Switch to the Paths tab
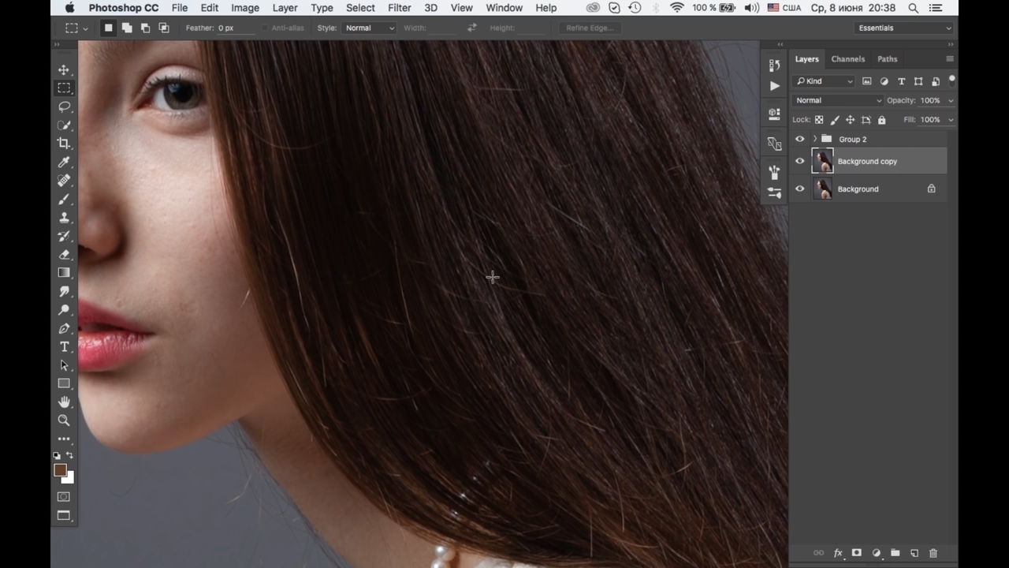The width and height of the screenshot is (1009, 568). [x=887, y=59]
